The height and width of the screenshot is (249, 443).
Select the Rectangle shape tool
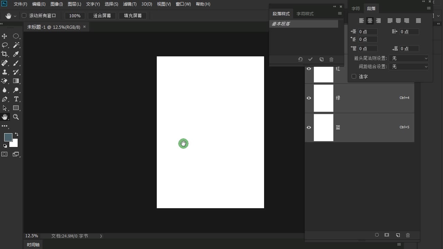pos(16,108)
